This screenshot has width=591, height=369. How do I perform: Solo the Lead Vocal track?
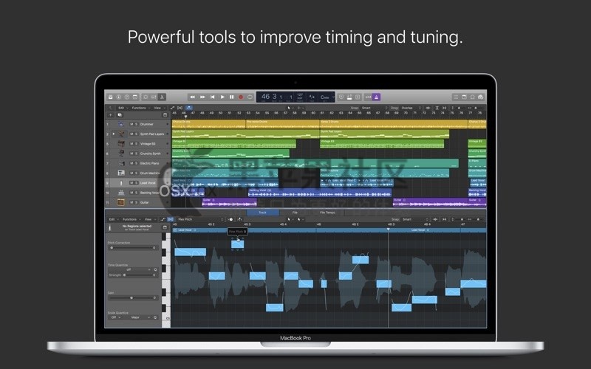pos(136,183)
